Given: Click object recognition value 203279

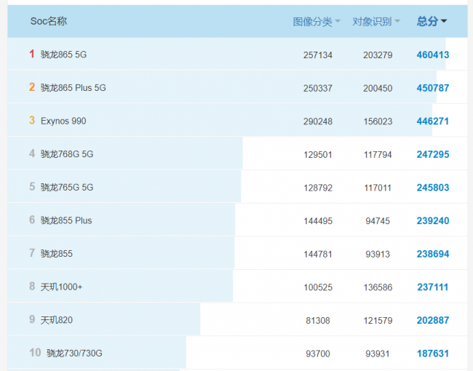Looking at the screenshot, I should click(x=378, y=55).
